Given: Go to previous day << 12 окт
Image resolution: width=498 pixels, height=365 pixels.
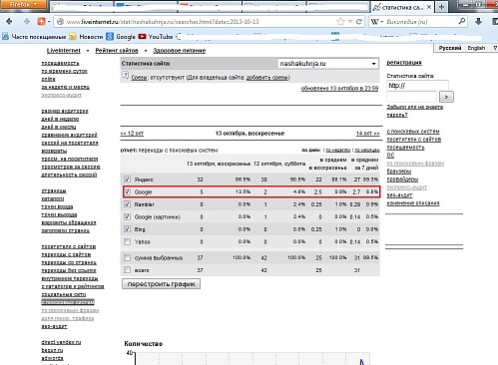Looking at the screenshot, I should tap(132, 134).
